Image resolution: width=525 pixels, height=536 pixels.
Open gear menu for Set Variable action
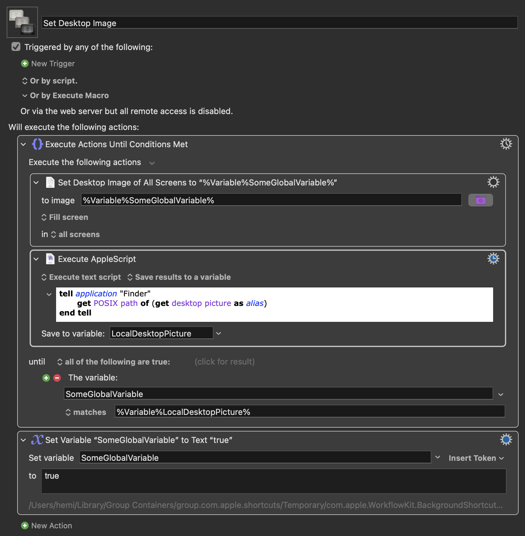point(506,440)
